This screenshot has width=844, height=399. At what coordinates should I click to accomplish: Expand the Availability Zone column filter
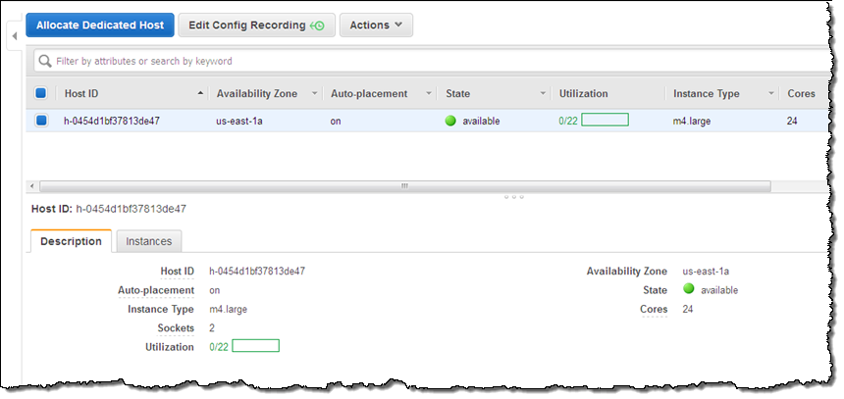(x=315, y=93)
